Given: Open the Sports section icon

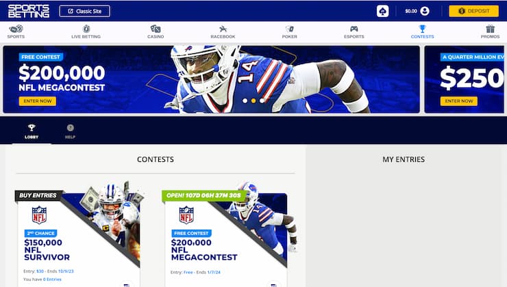Looking at the screenshot, I should coord(16,29).
